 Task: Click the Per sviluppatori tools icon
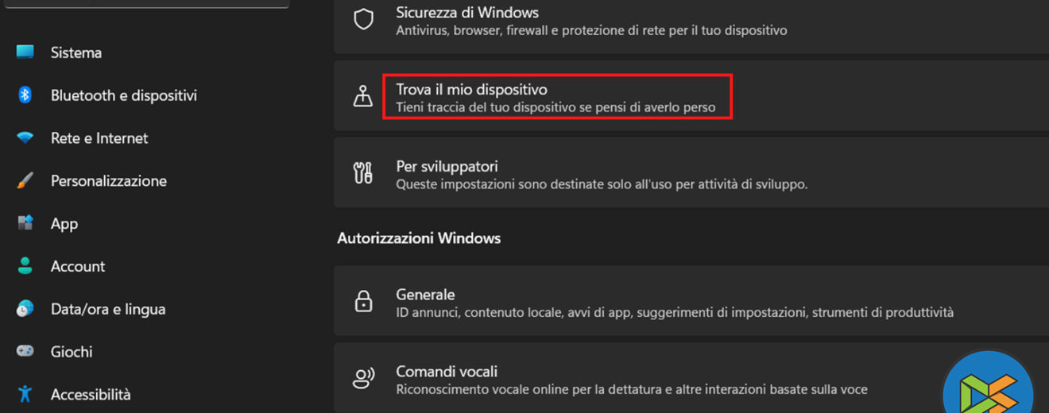pyautogui.click(x=363, y=173)
